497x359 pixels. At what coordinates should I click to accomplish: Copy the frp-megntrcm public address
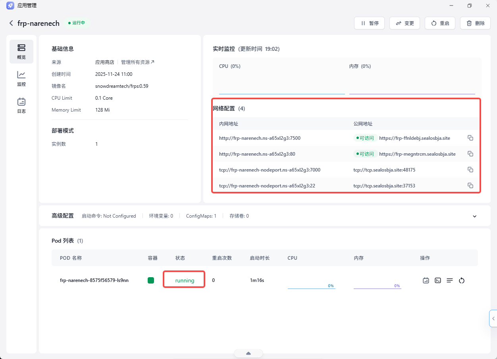(x=470, y=154)
